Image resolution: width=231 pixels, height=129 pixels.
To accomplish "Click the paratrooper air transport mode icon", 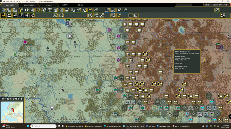I will pos(26,15).
